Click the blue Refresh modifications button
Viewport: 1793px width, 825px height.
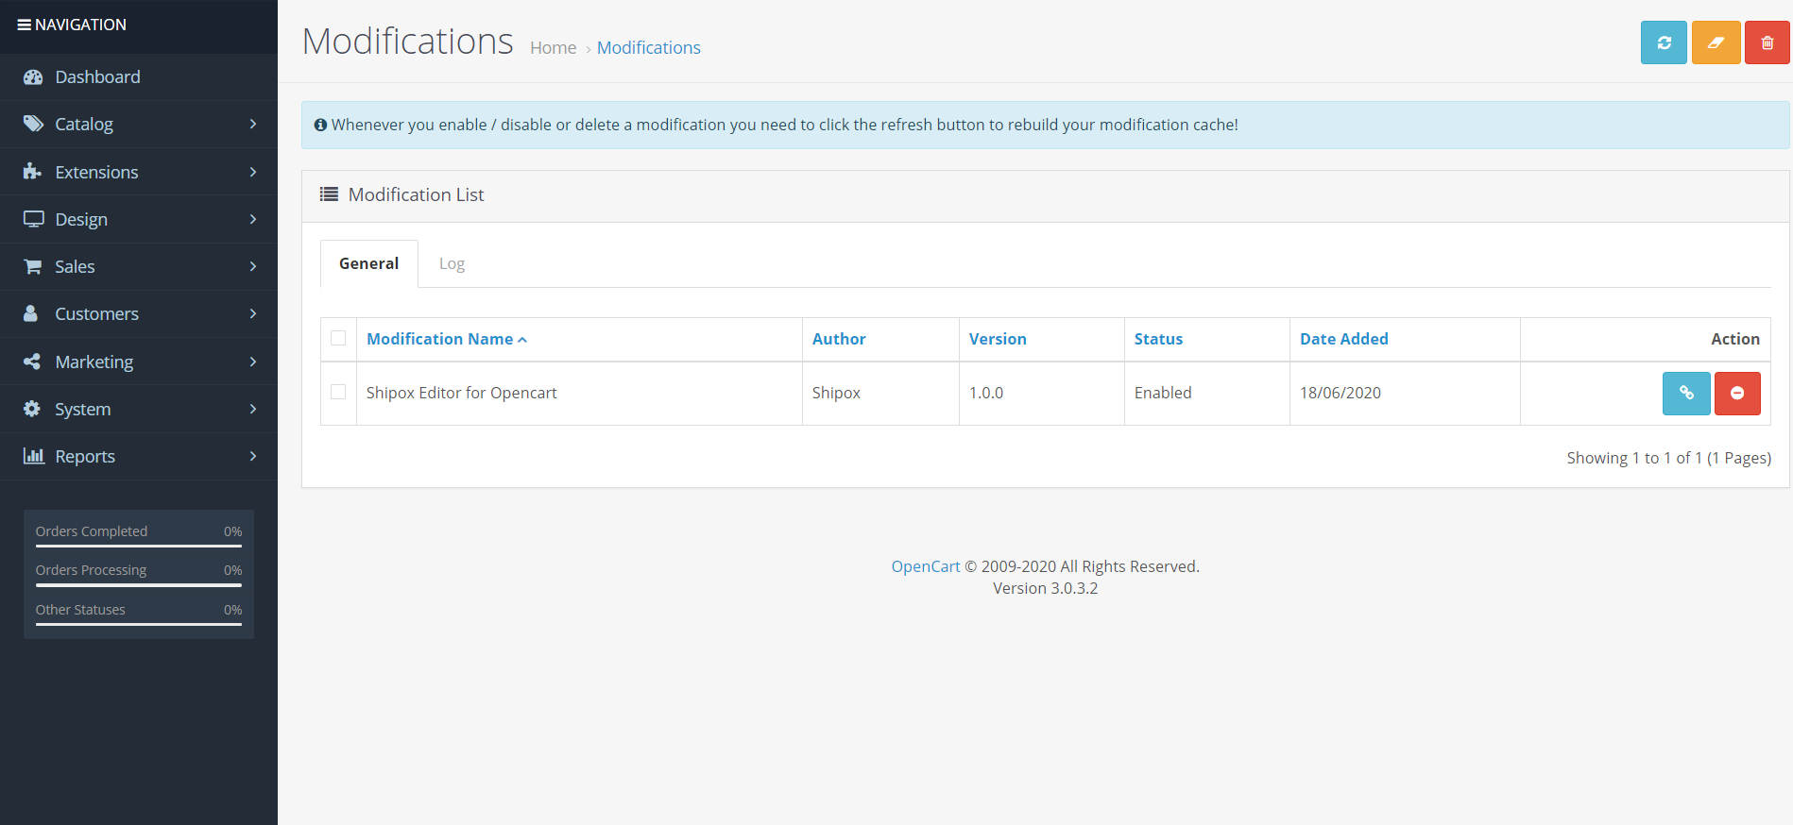(x=1664, y=42)
